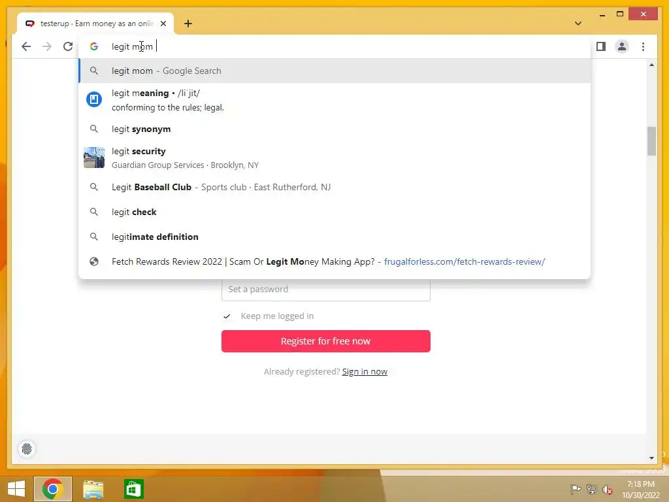Open the Chrome profile avatar icon
This screenshot has height=502, width=669.
[622, 46]
